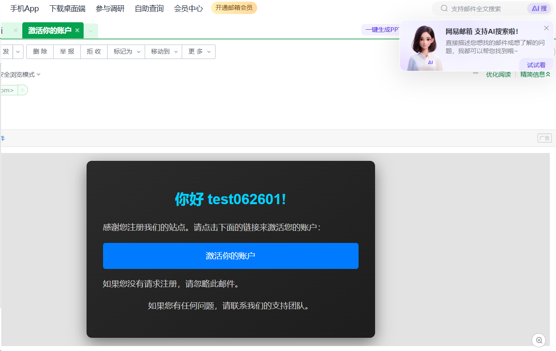Viewport: 556px width, 351px height.
Task: Click the 感谢您注册我们的站点 text line
Action: click(x=212, y=227)
